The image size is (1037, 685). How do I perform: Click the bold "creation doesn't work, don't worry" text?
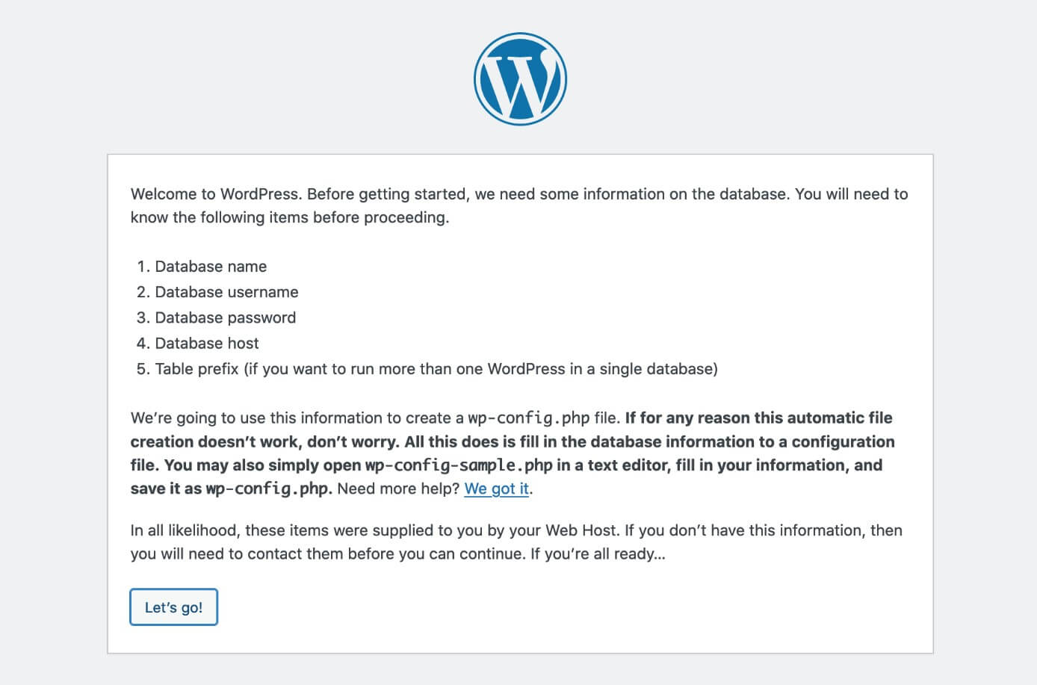click(265, 441)
